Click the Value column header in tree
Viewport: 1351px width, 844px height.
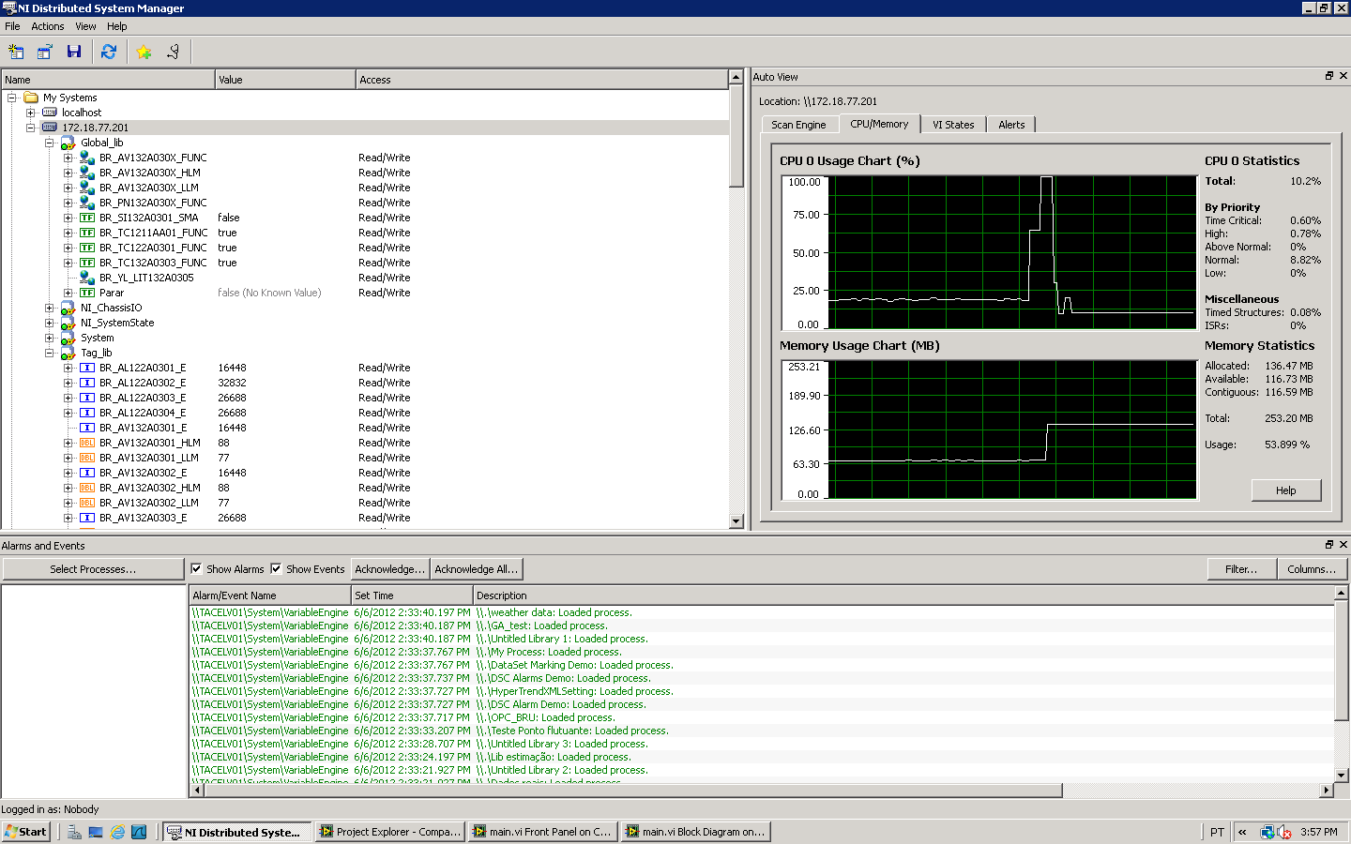pos(285,80)
